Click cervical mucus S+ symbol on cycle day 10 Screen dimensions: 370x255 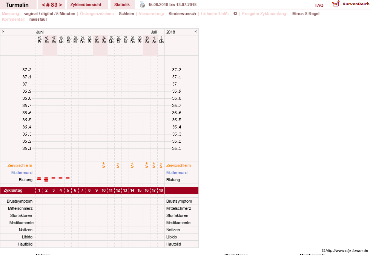104,165
